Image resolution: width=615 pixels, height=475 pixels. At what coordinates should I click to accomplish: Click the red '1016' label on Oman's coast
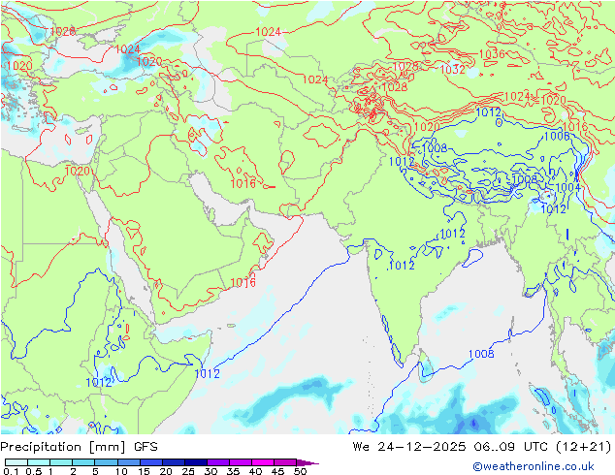(243, 282)
